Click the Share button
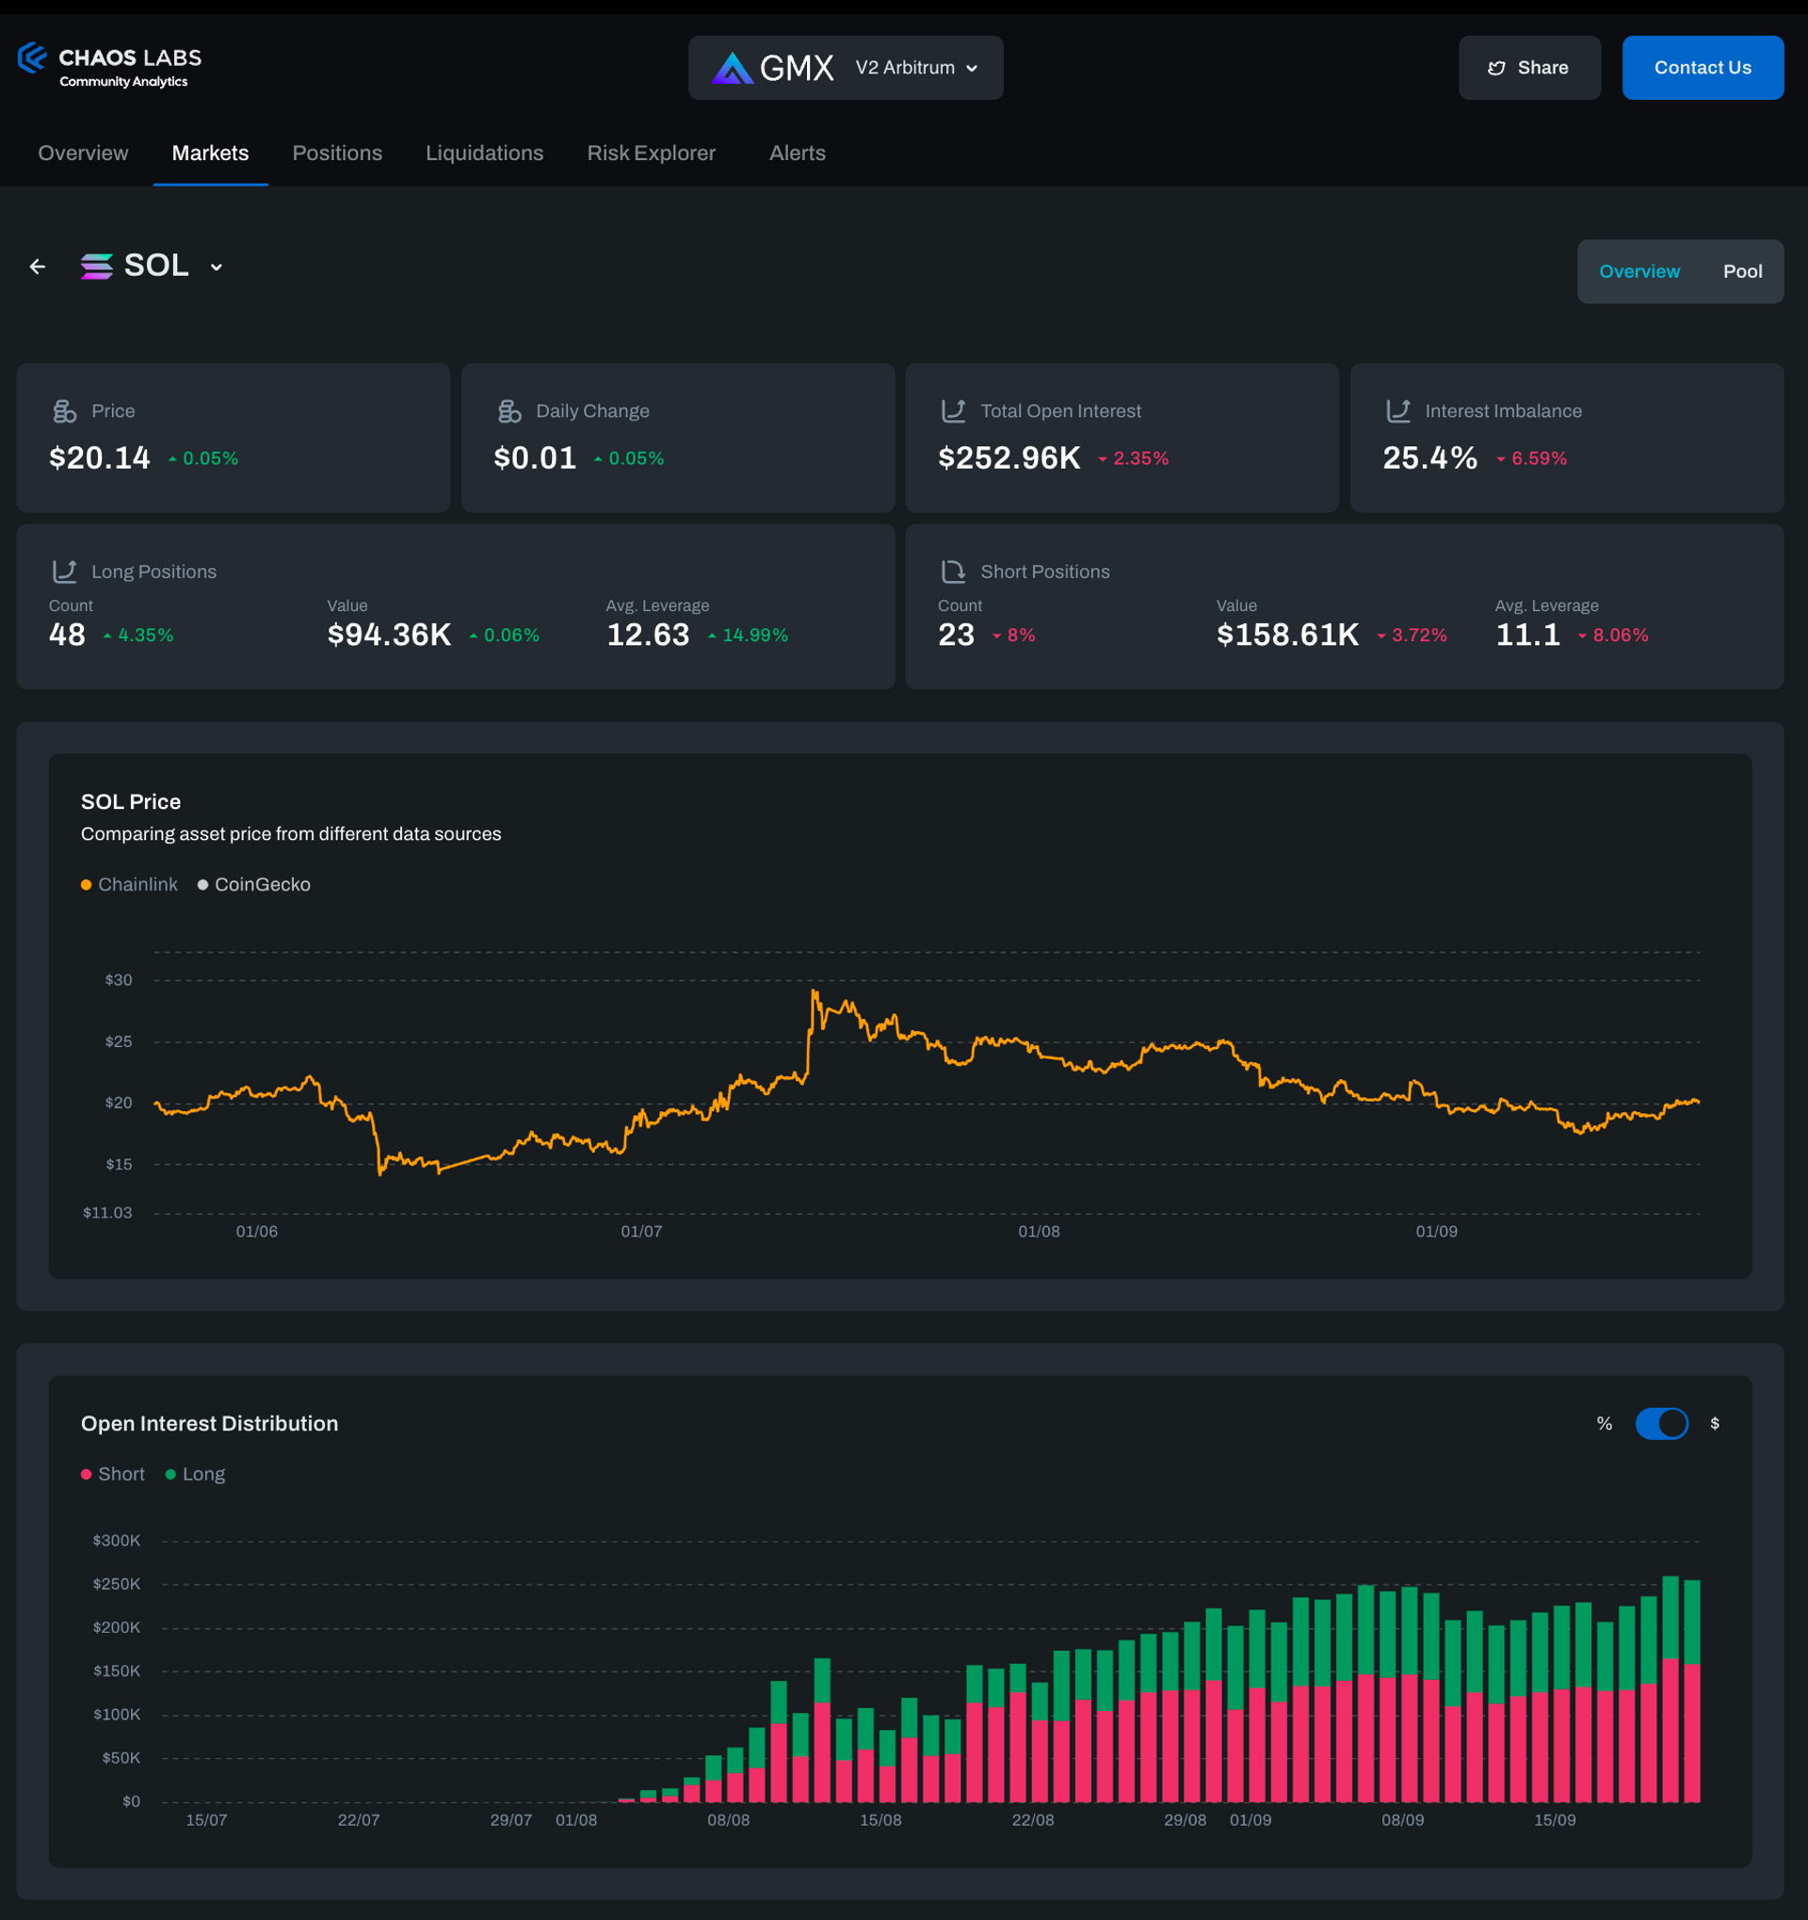 [x=1529, y=68]
